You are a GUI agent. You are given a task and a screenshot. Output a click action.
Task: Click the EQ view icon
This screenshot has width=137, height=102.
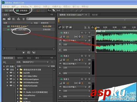[70, 27]
